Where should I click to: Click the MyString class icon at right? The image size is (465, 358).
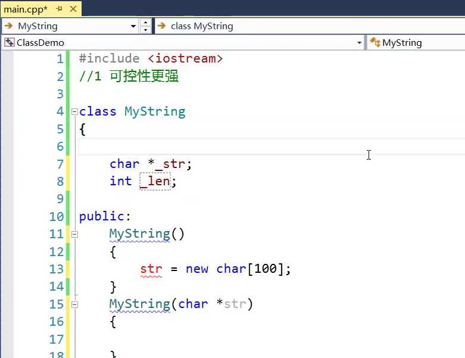375,42
